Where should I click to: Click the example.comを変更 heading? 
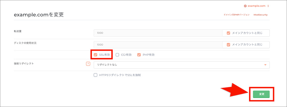pyautogui.click(x=39, y=15)
